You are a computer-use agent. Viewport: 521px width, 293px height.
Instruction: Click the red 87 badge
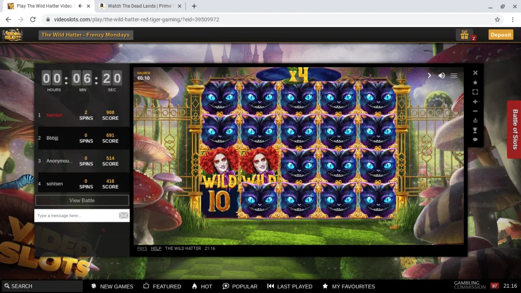tap(494, 286)
